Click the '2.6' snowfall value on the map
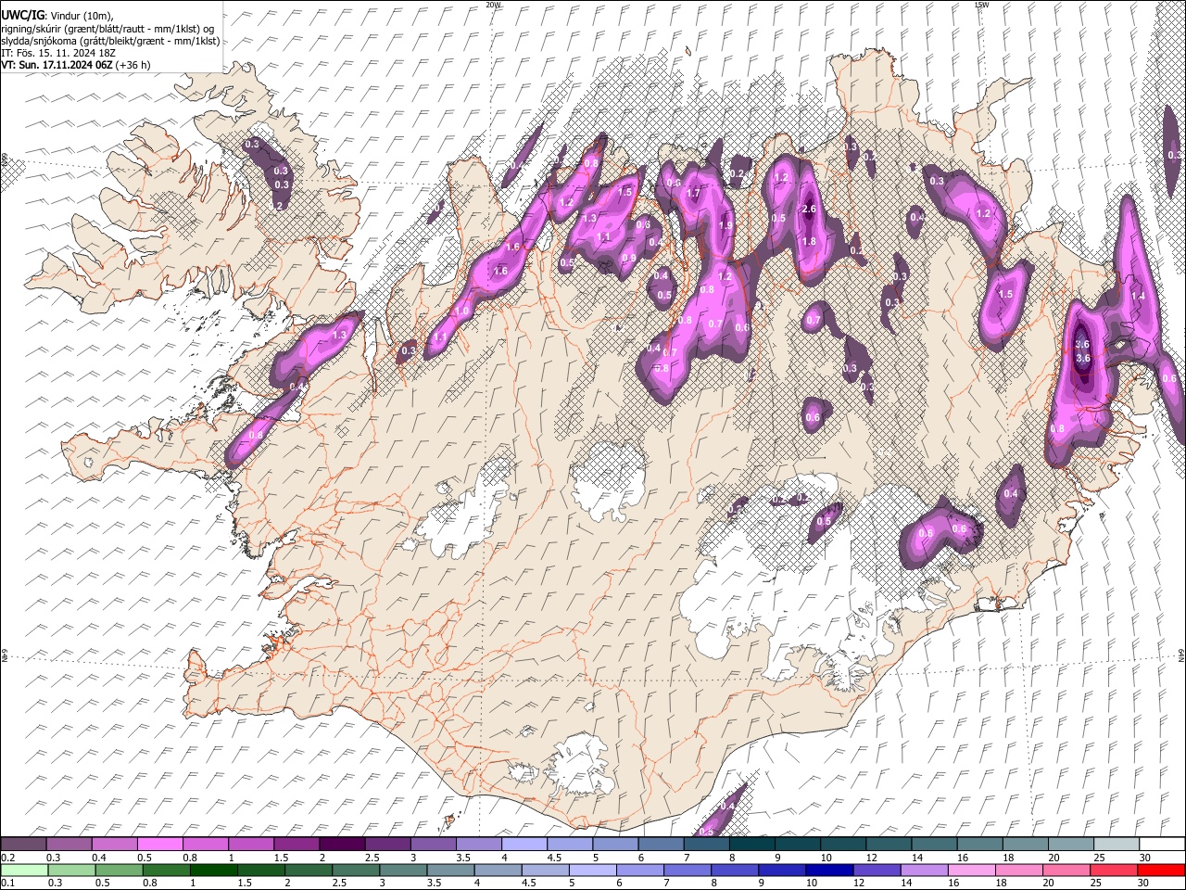 [808, 210]
